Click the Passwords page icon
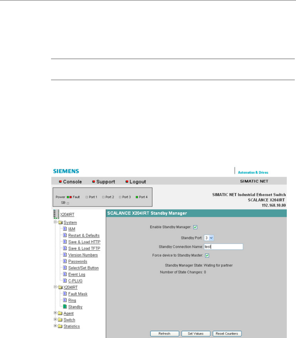 [x=65, y=261]
